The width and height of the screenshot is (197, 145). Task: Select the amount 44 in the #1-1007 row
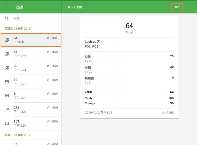16,52
